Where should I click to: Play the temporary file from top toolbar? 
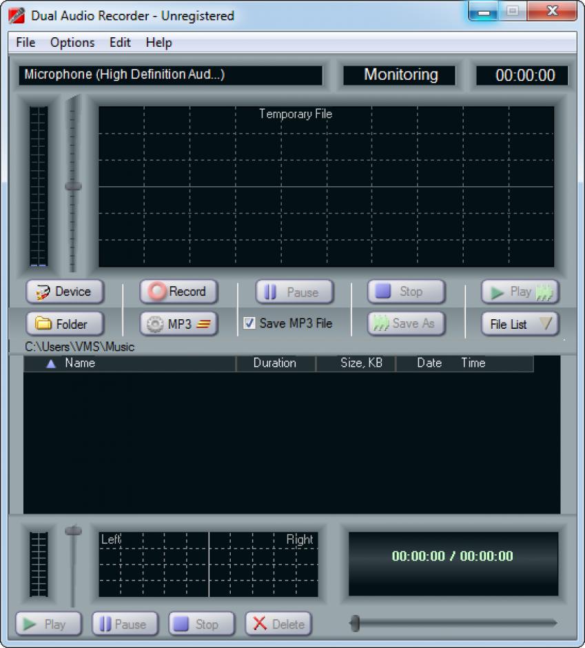[520, 292]
